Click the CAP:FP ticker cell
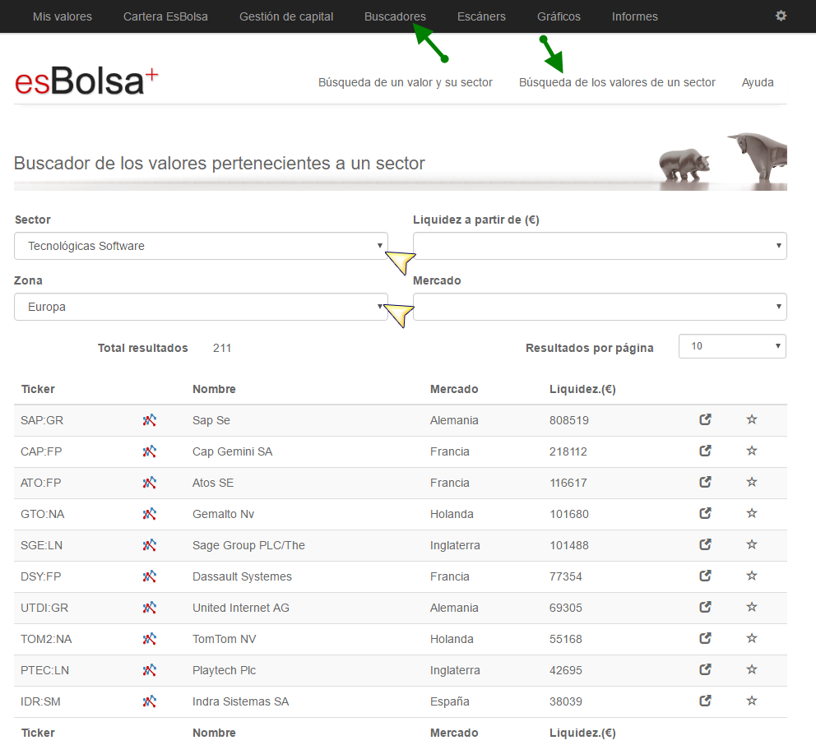The height and width of the screenshot is (745, 816). pos(41,451)
